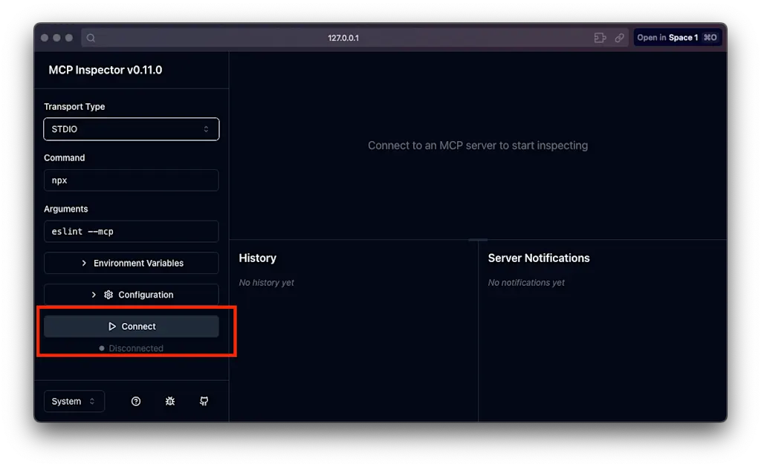Image resolution: width=761 pixels, height=467 pixels.
Task: Click the bug debugging icon
Action: pos(170,401)
